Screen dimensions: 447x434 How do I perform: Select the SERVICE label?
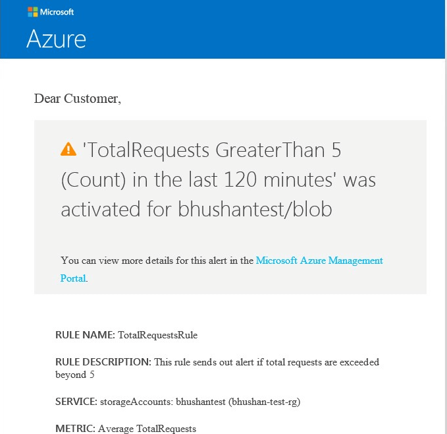click(x=76, y=402)
